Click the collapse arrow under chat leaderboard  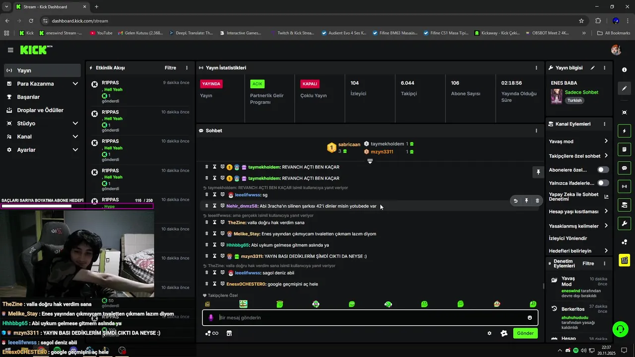(x=370, y=161)
